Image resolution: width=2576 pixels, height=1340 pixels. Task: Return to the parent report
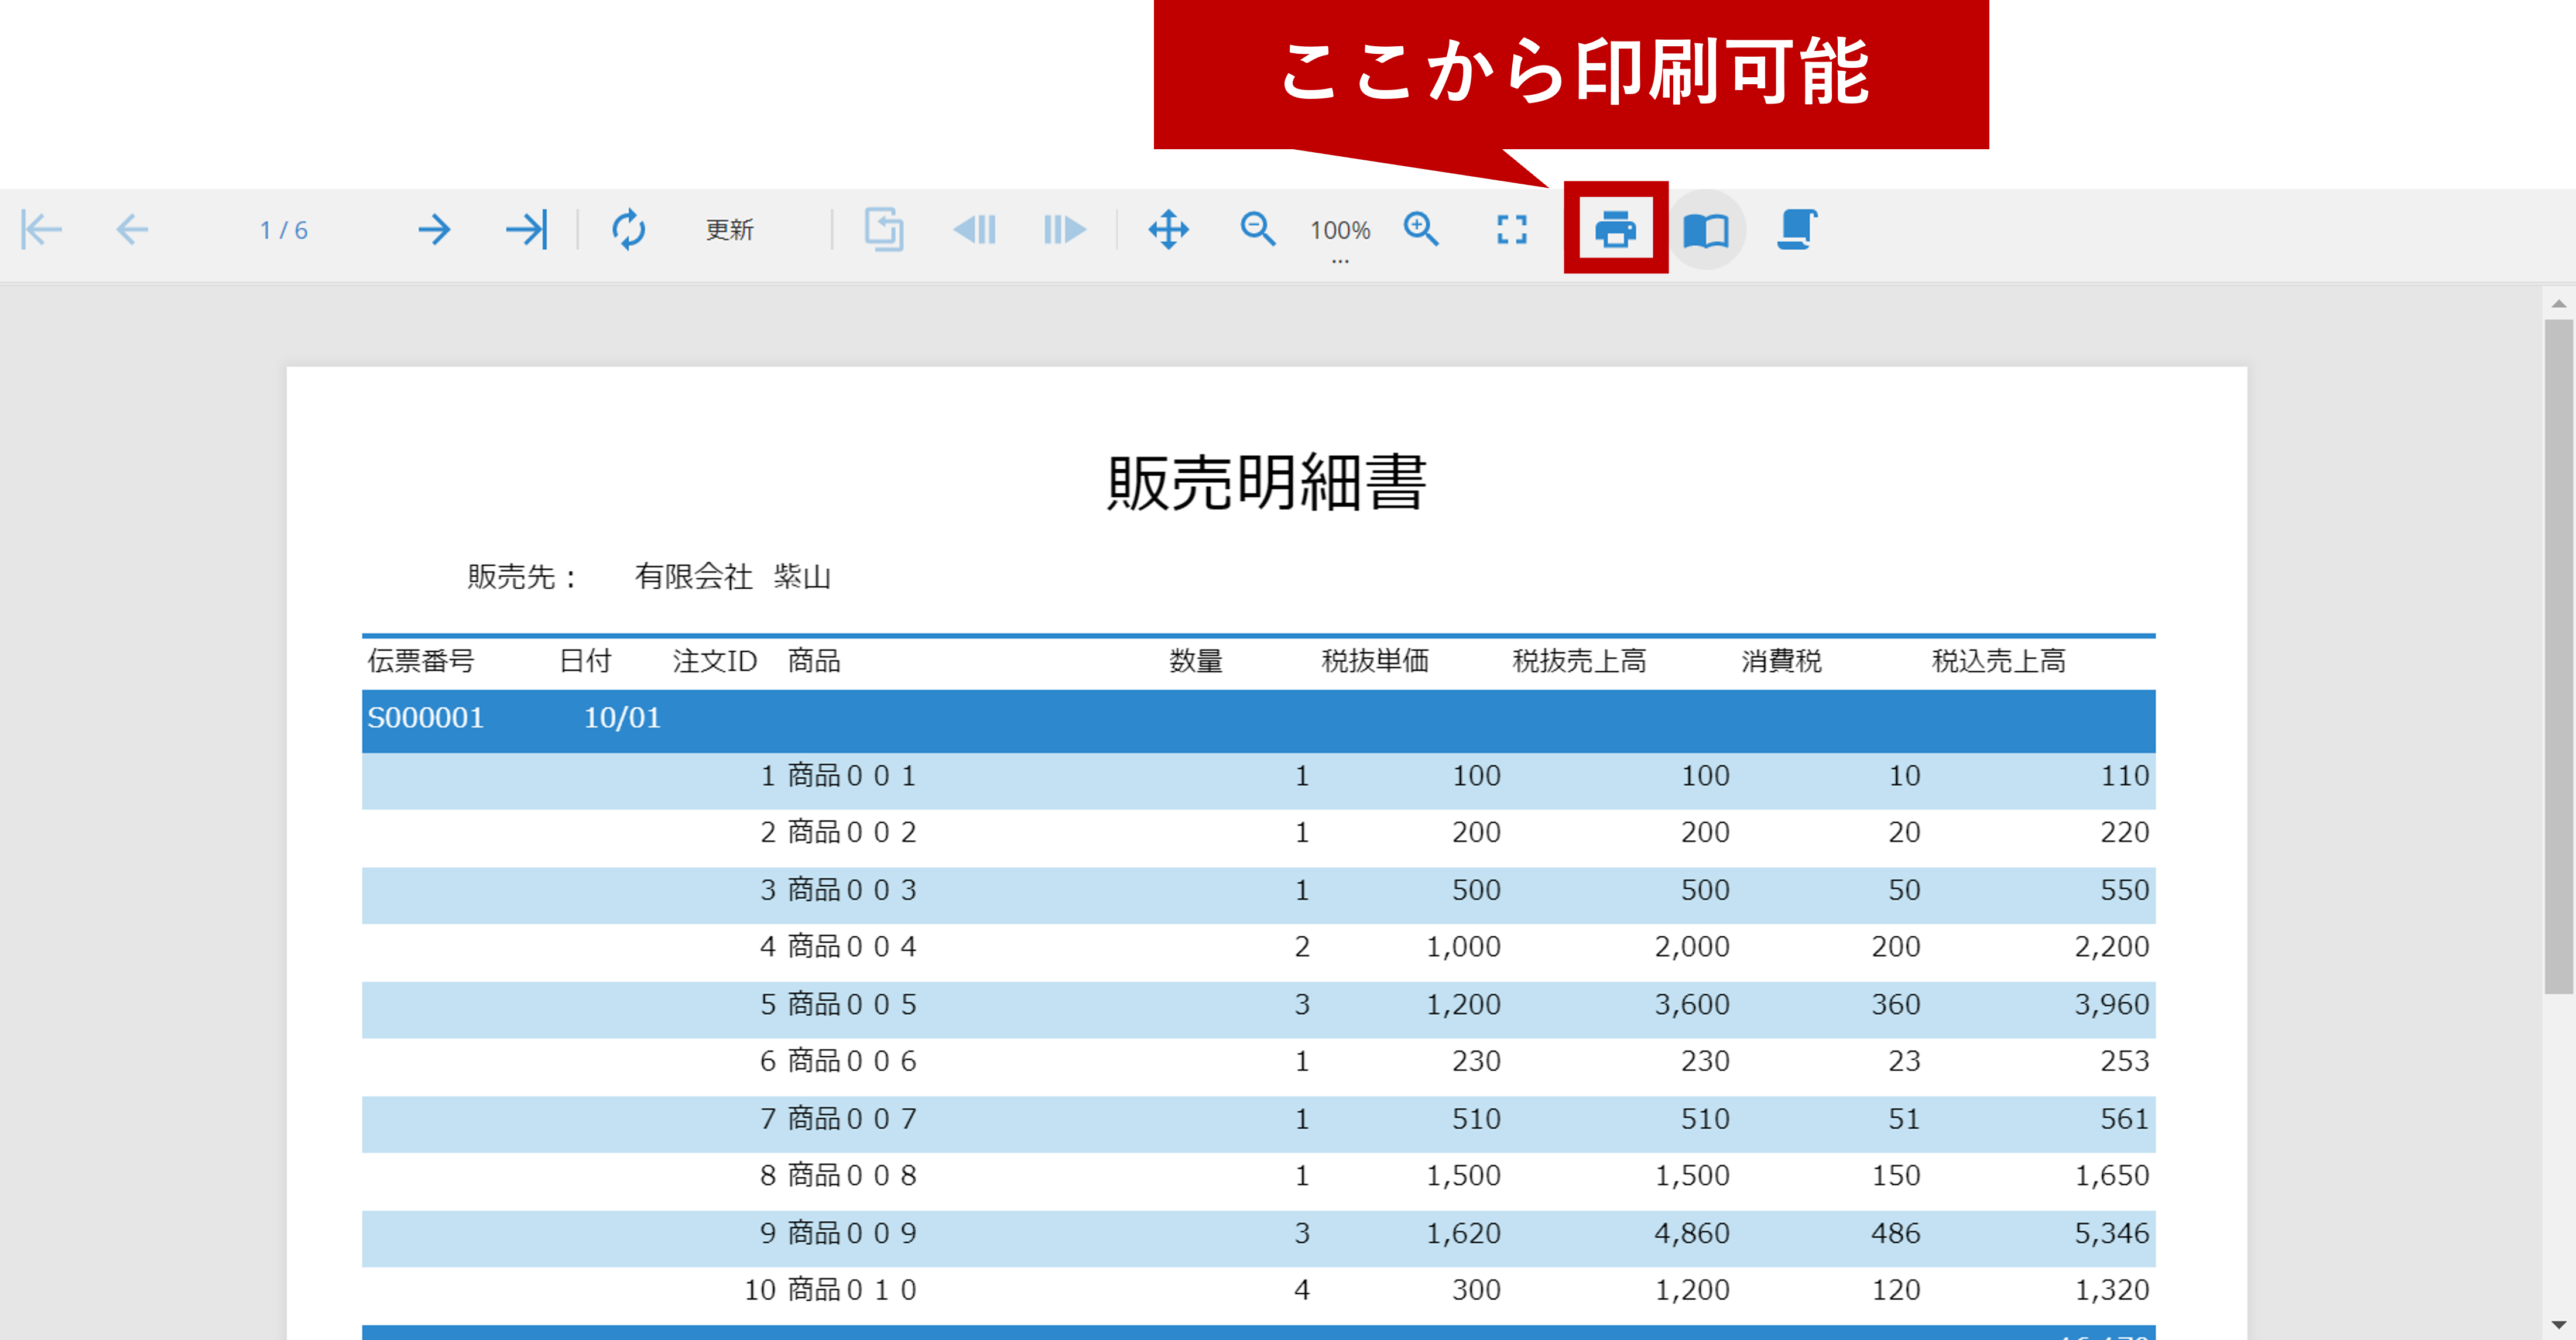884,229
